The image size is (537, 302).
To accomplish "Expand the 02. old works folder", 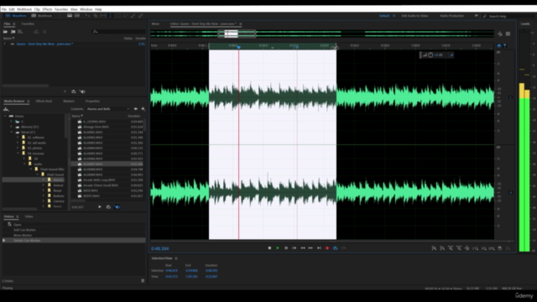I will pyautogui.click(x=18, y=143).
